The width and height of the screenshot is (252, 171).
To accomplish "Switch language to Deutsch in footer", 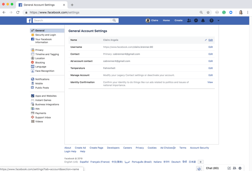I will [176, 162].
